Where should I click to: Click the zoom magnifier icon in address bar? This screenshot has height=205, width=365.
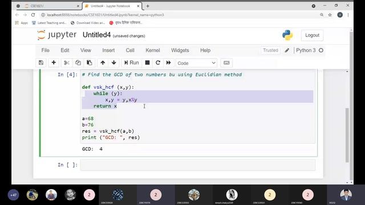click(x=322, y=15)
